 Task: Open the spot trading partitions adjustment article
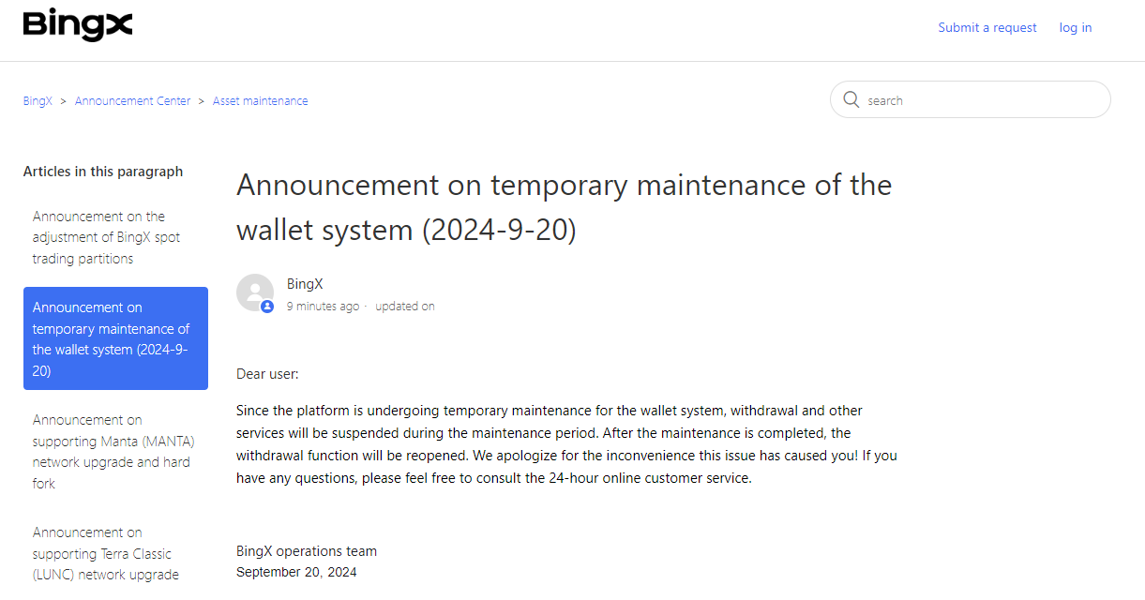[x=106, y=238]
